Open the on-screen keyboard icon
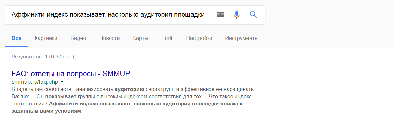This screenshot has width=393, height=139. pos(220,15)
